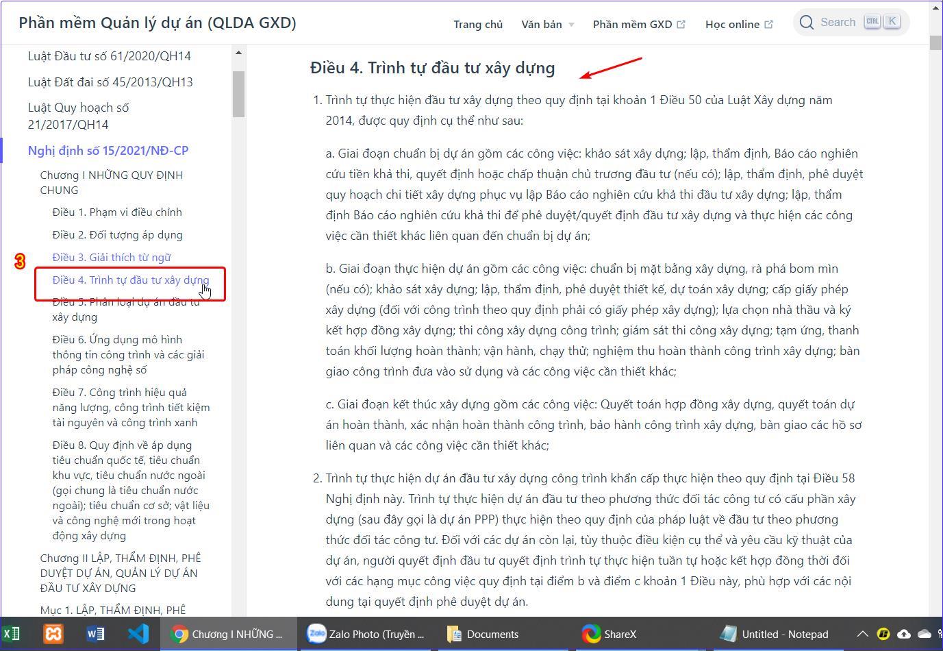
Task: Click the sidebar scroll-up arrow
Action: [x=238, y=53]
